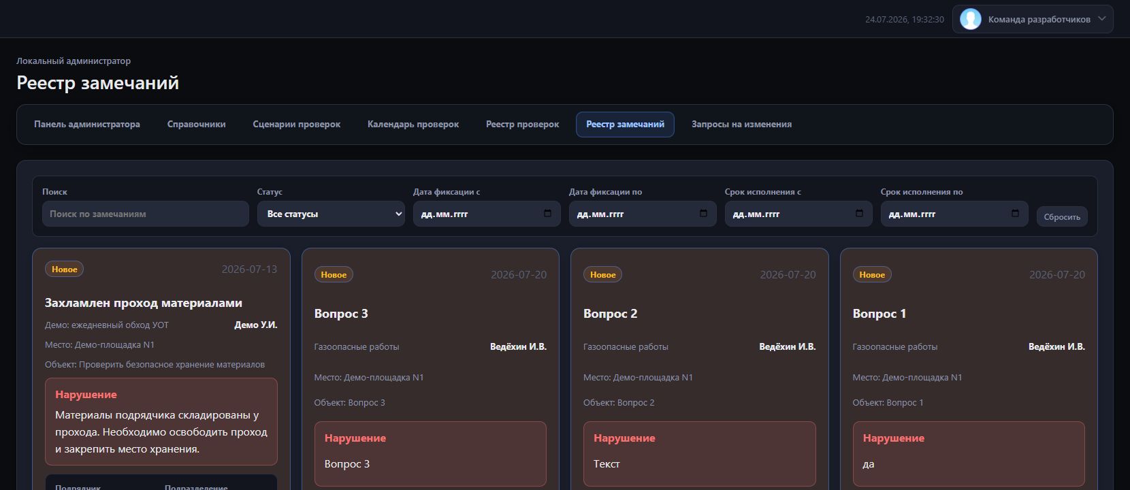Click the Новое badge on Вопрос 2 card
The width and height of the screenshot is (1130, 490).
pyautogui.click(x=603, y=275)
